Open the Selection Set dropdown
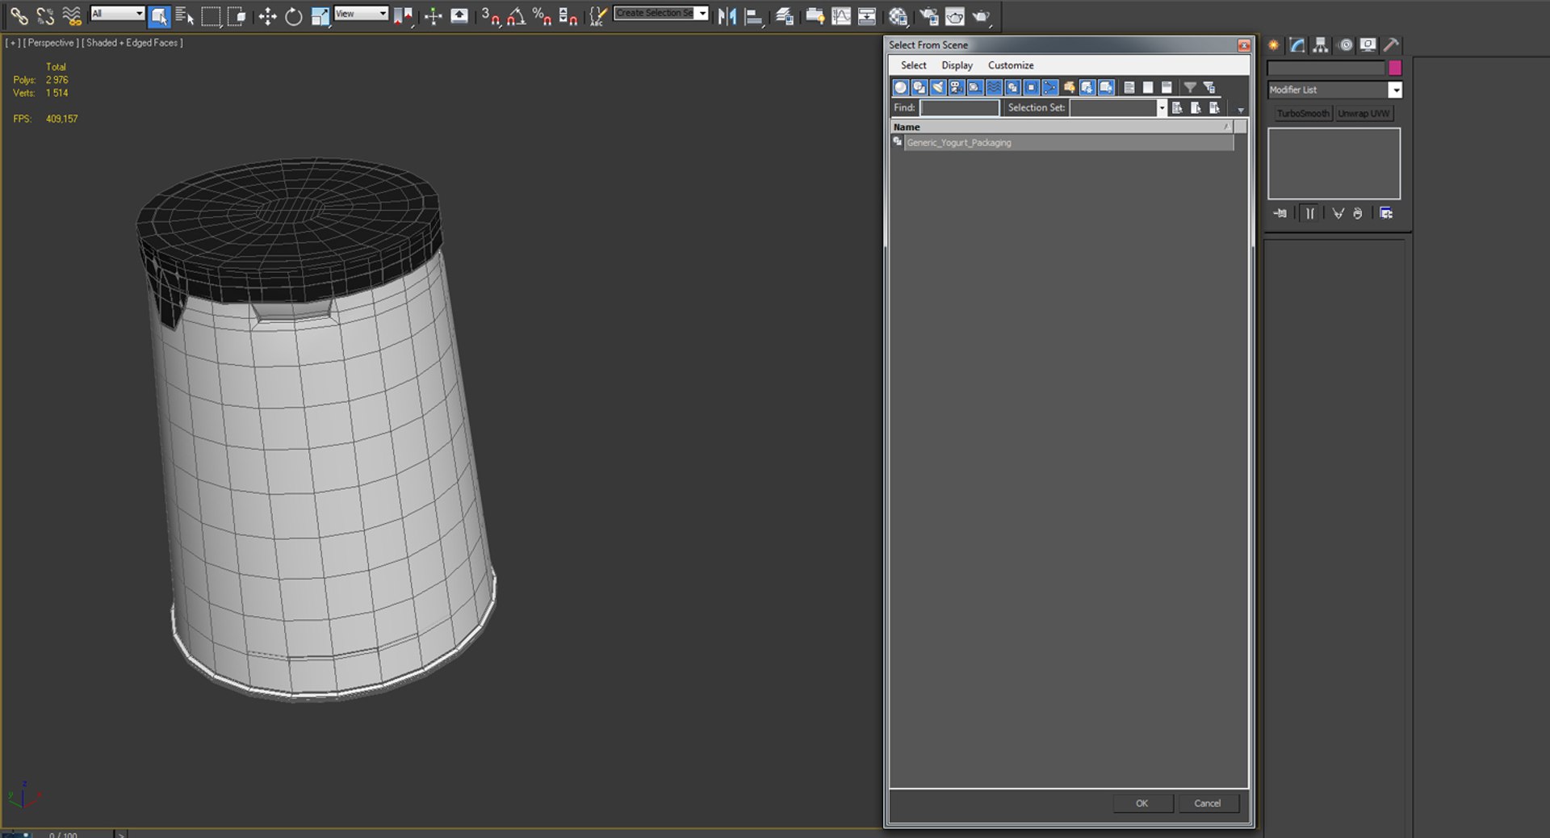 [1161, 107]
